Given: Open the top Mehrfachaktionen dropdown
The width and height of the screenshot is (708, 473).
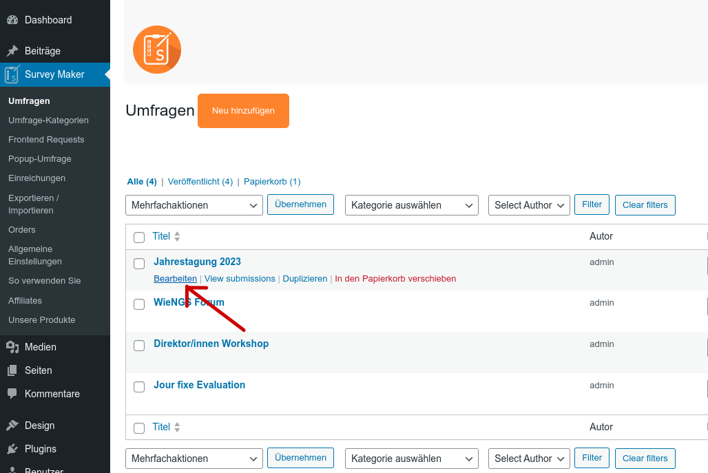Looking at the screenshot, I should point(194,205).
